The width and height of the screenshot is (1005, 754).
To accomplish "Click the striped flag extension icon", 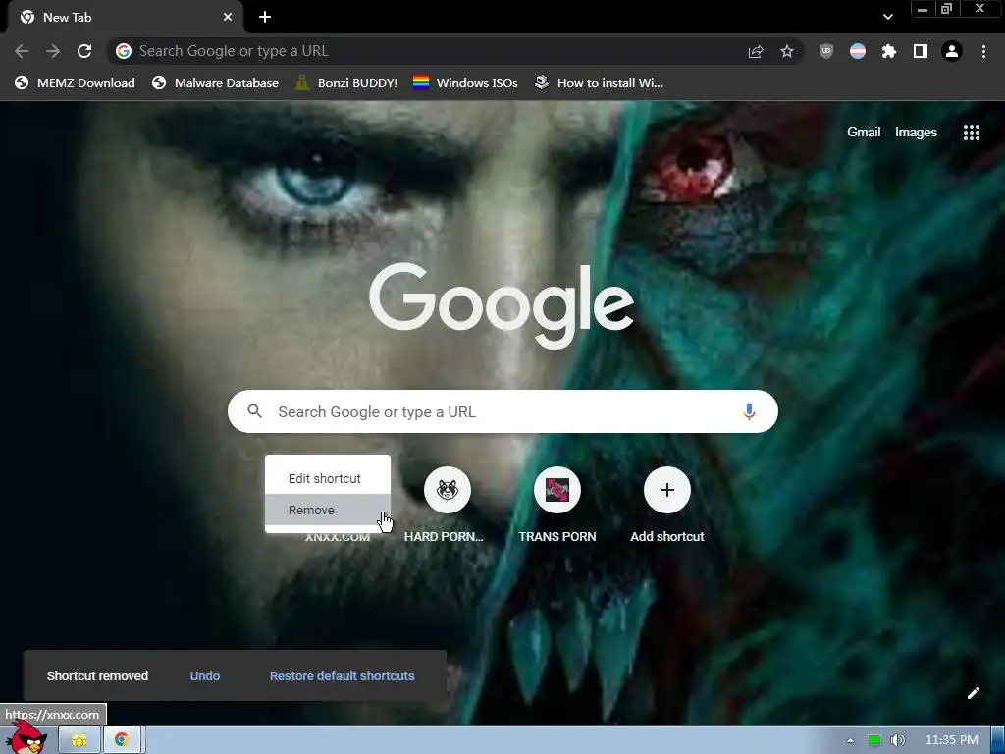I will click(858, 51).
